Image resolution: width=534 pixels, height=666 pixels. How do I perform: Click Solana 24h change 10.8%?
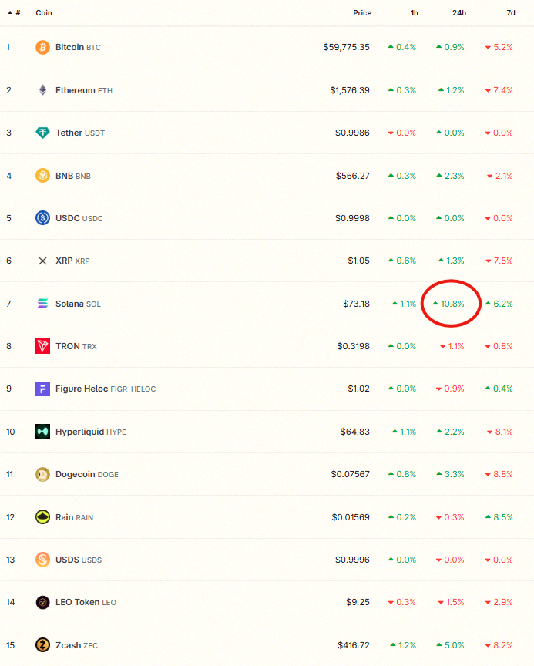[x=448, y=304]
